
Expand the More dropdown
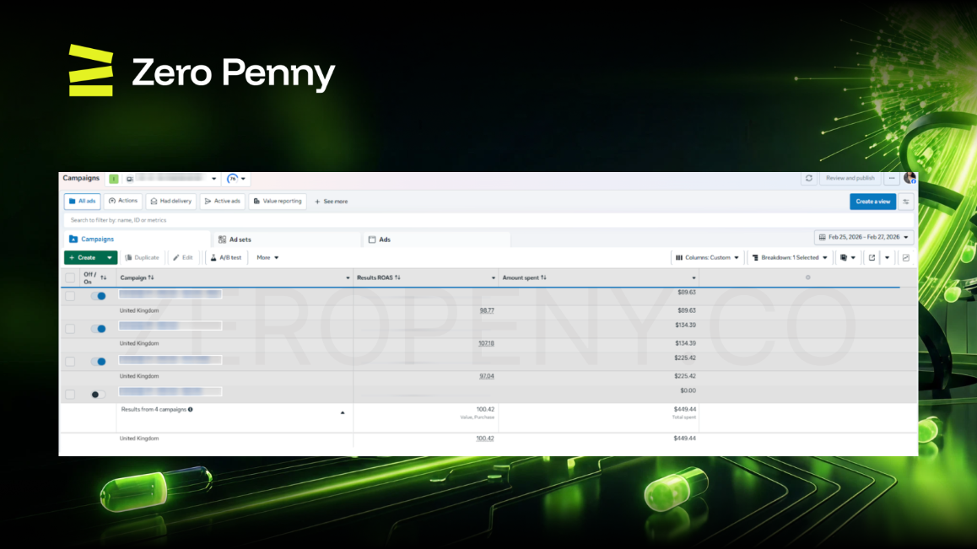267,257
